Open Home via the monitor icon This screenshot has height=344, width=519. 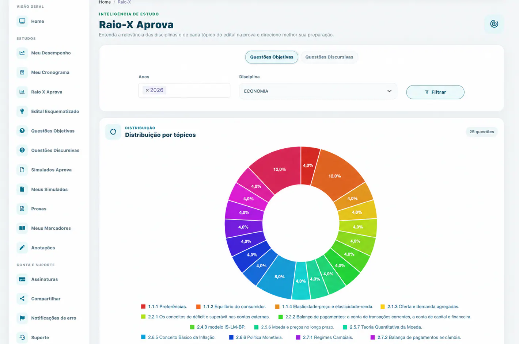[22, 21]
